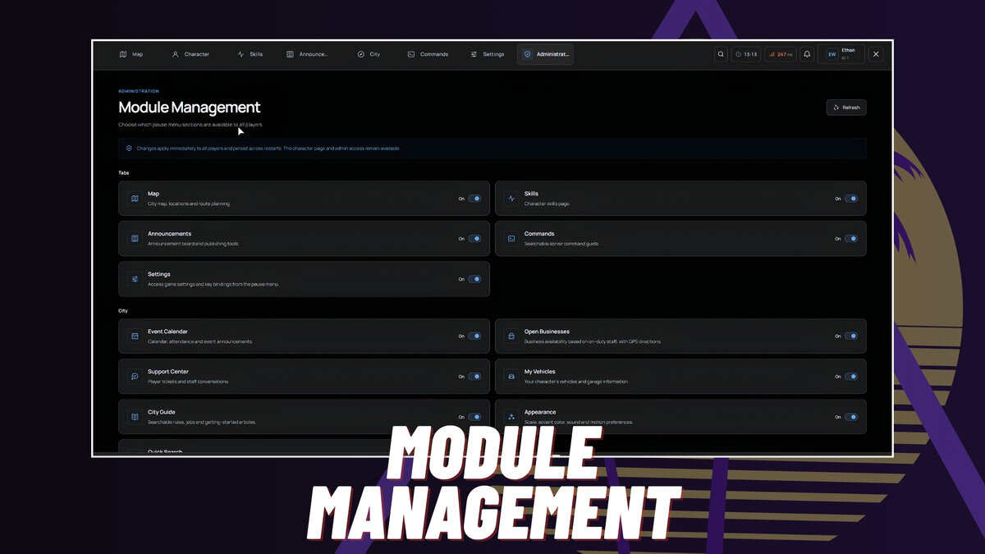The height and width of the screenshot is (554, 985).
Task: Go to the Skills tab in navigation
Action: click(250, 54)
